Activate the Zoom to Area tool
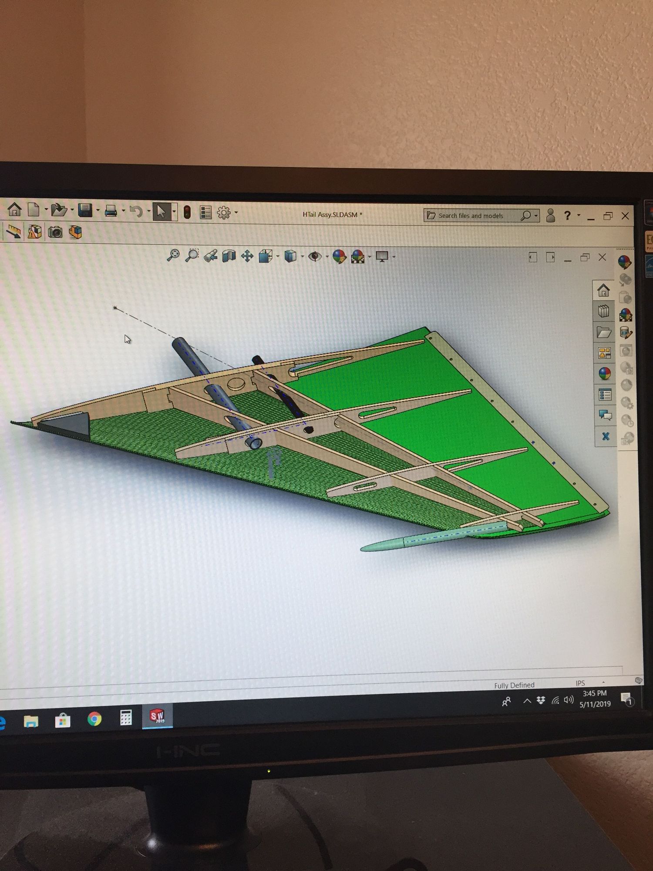The image size is (653, 871). tap(192, 255)
